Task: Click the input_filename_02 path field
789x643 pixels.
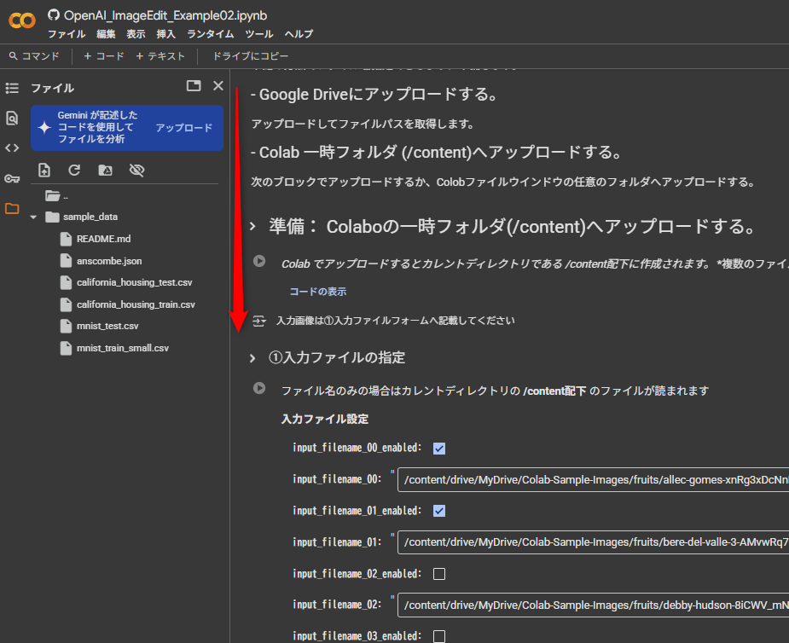Action: [593, 605]
